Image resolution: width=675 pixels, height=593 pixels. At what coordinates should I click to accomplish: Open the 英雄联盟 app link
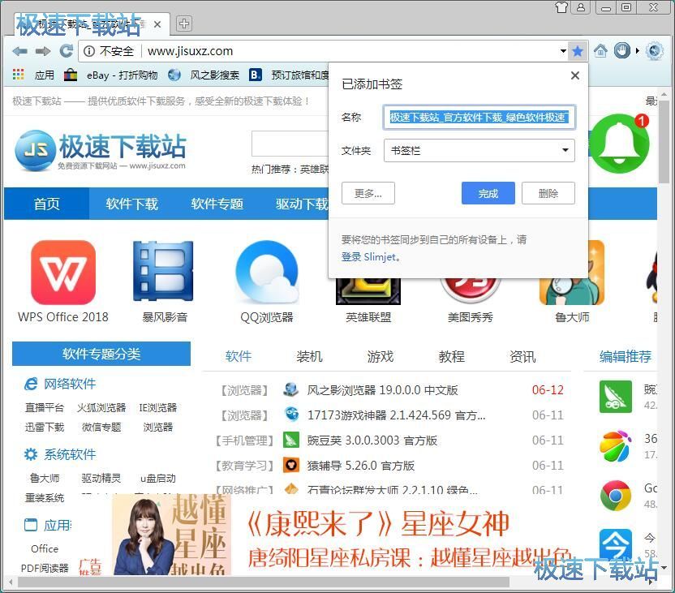pos(368,317)
